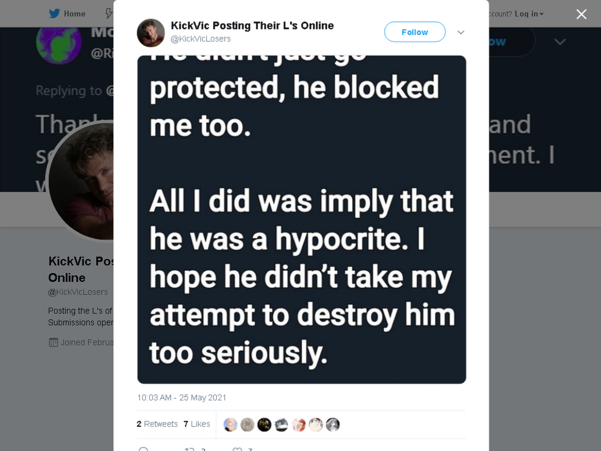Click the fifth liker pink avatar

(299, 425)
